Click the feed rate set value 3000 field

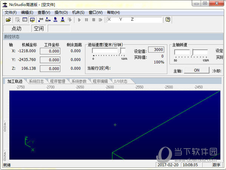click(x=156, y=50)
